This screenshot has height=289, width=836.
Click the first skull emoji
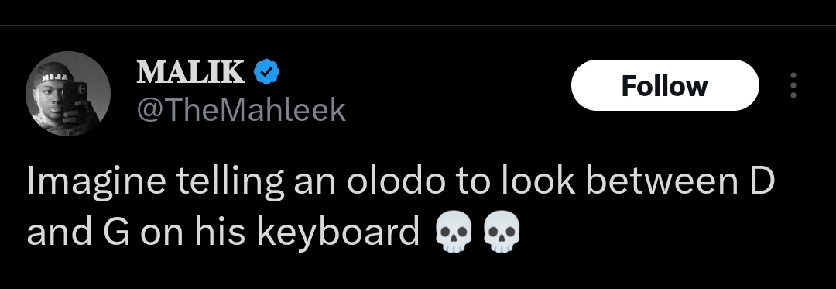tap(453, 232)
